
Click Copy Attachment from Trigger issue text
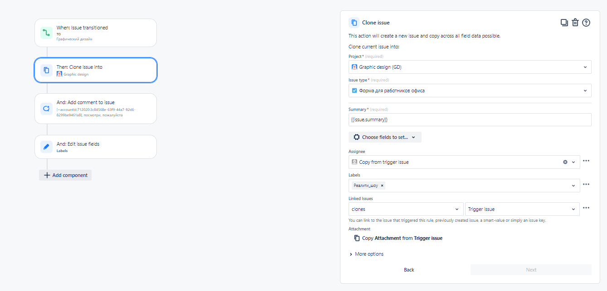pos(402,238)
